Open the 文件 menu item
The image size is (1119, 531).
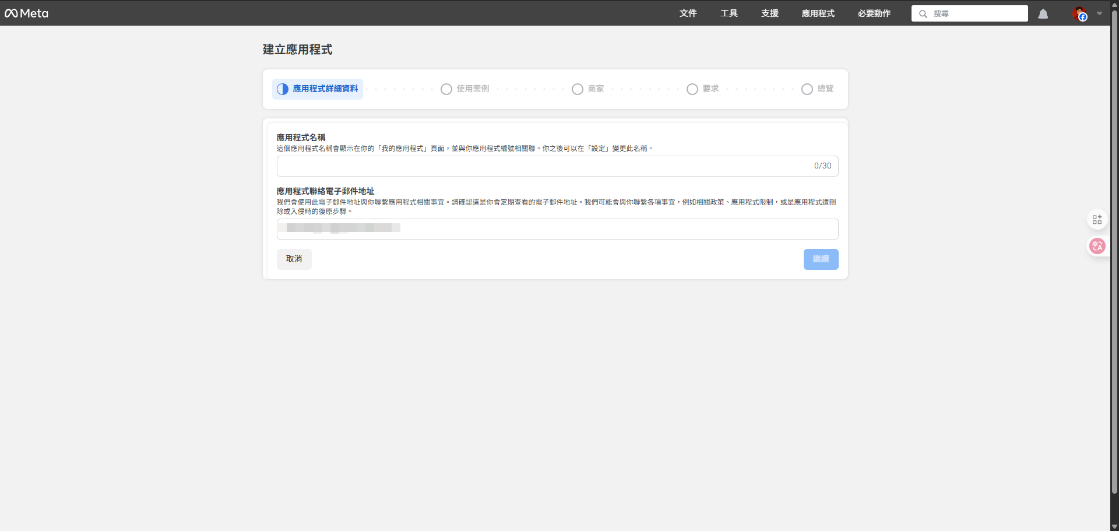coord(688,13)
